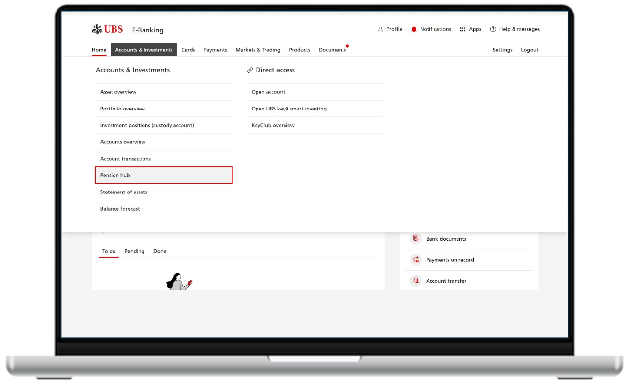Switch to the Done tab
The height and width of the screenshot is (385, 629).
click(160, 251)
